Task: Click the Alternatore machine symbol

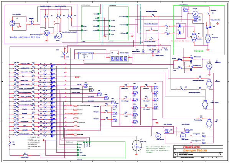Action: (x=194, y=37)
